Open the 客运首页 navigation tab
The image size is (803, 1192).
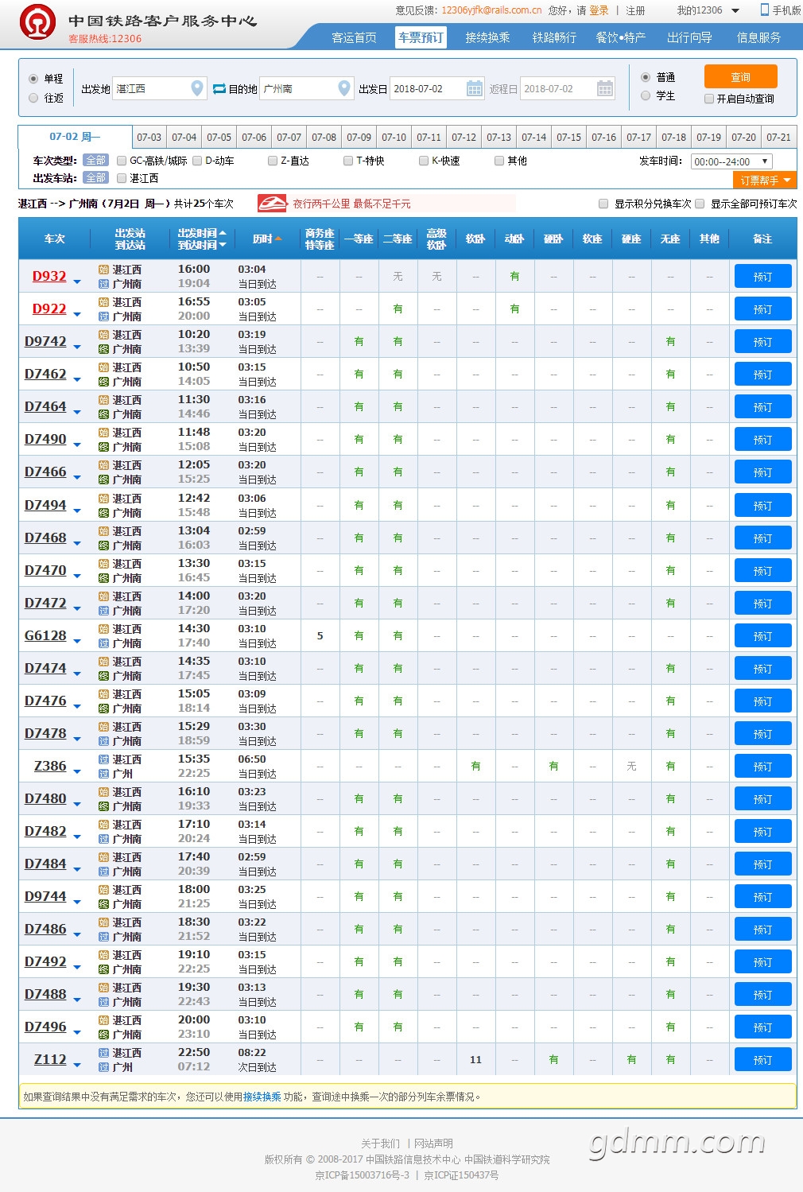click(354, 37)
